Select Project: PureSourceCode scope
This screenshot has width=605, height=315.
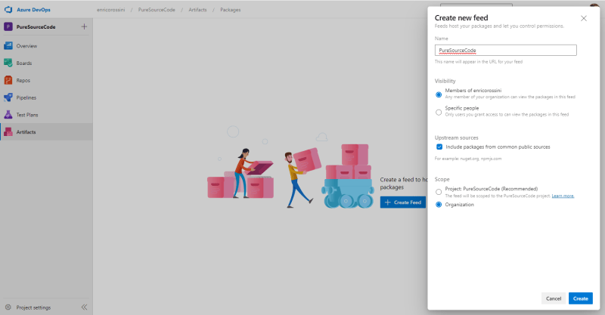pyautogui.click(x=439, y=192)
